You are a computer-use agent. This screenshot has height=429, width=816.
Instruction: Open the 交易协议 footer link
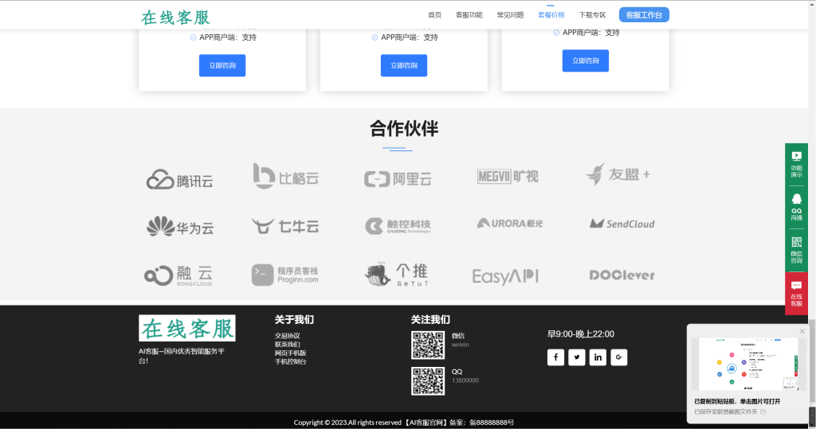point(287,336)
